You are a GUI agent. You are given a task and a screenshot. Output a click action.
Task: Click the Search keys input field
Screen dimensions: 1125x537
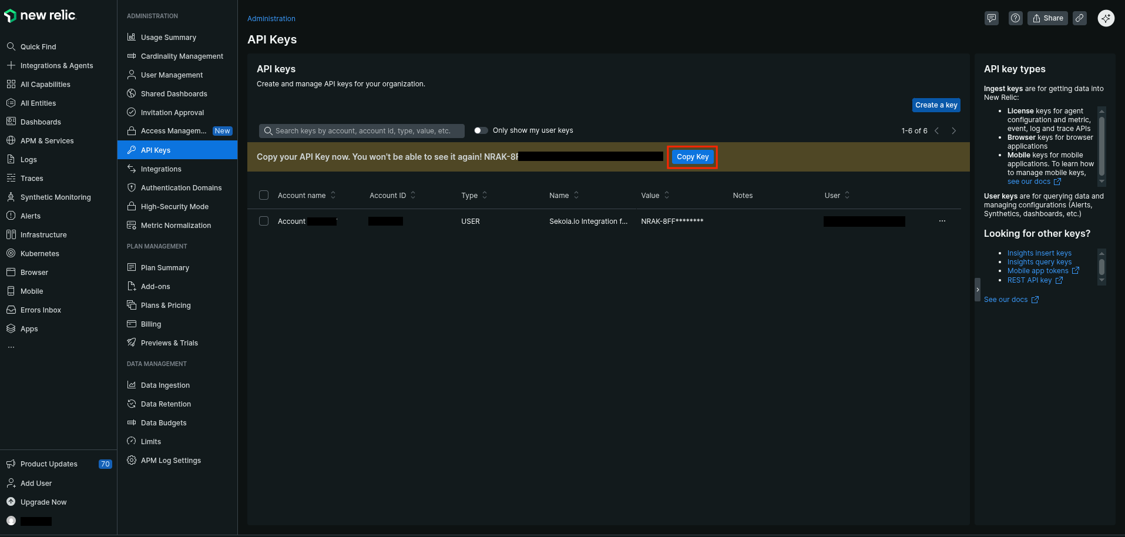pyautogui.click(x=362, y=131)
